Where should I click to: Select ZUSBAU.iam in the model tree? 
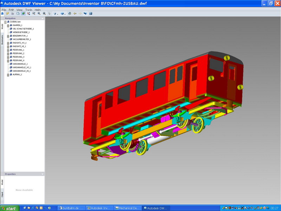pyautogui.click(x=15, y=22)
